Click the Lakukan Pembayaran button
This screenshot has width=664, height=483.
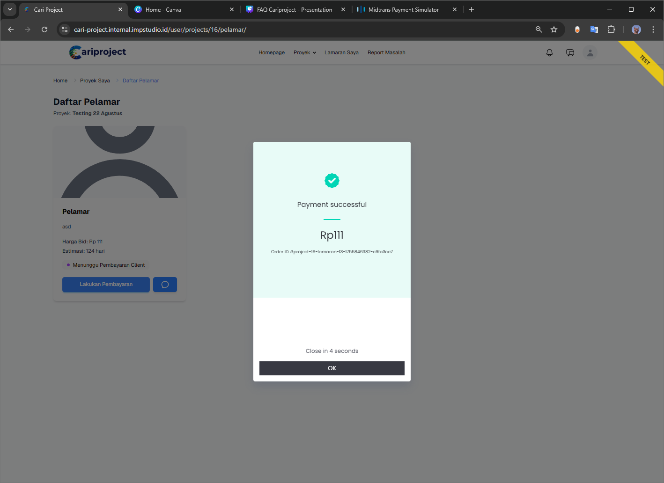[x=106, y=285]
